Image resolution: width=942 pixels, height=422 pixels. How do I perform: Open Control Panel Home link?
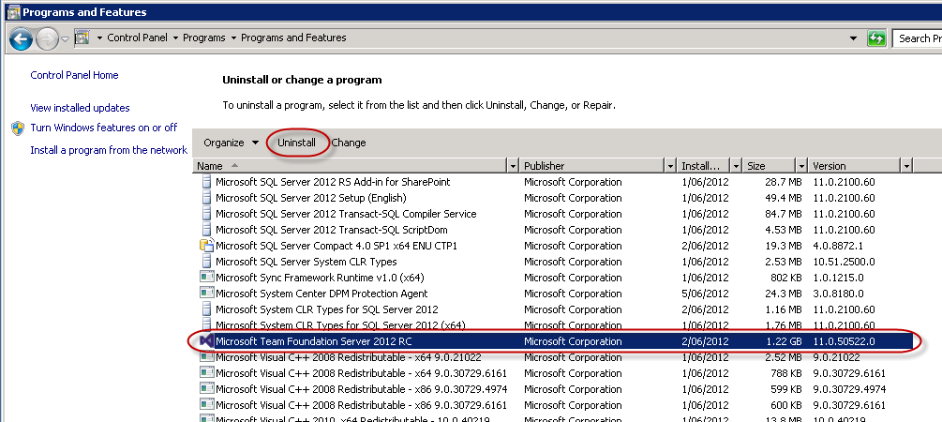click(74, 75)
